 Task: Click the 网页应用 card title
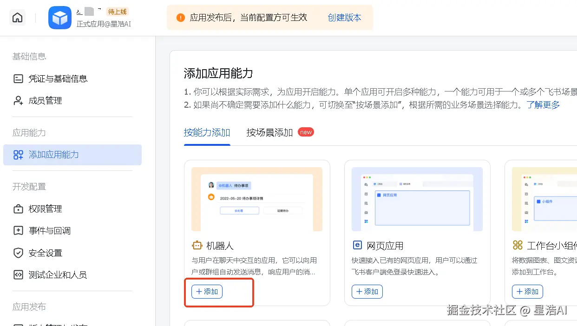click(x=385, y=246)
